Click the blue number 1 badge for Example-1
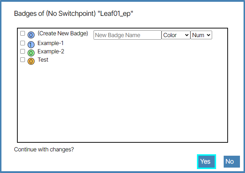This screenshot has width=245, height=173. point(31,44)
